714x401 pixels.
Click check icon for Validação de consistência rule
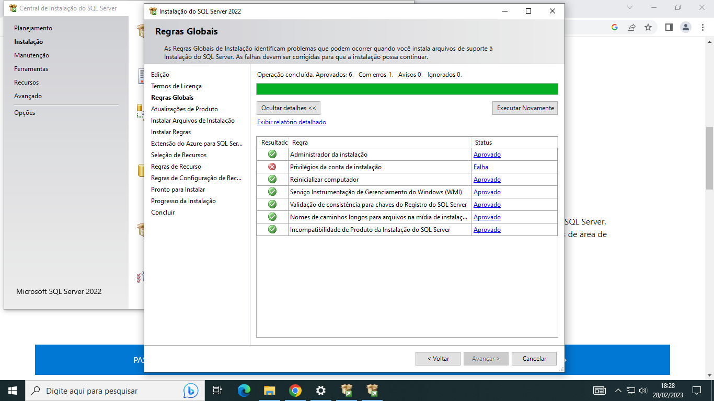tap(272, 204)
